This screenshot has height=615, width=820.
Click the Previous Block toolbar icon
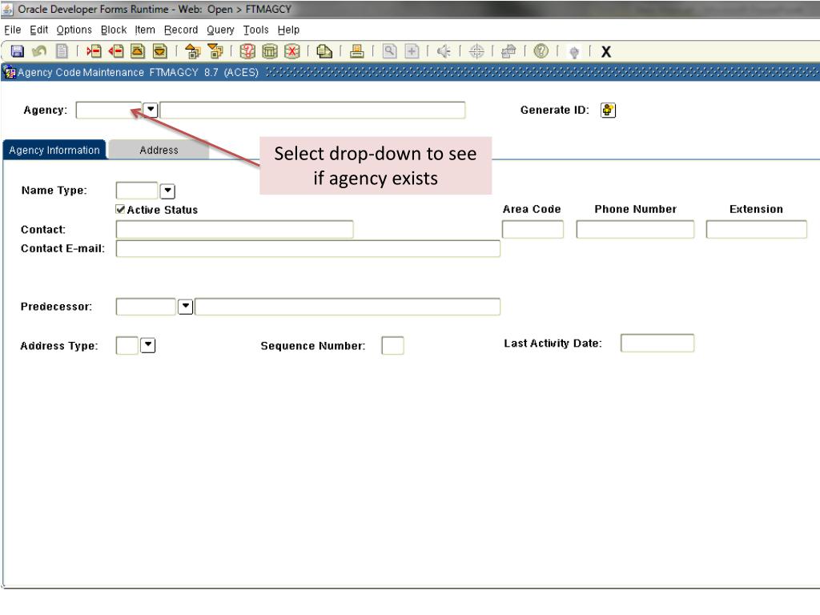click(193, 51)
